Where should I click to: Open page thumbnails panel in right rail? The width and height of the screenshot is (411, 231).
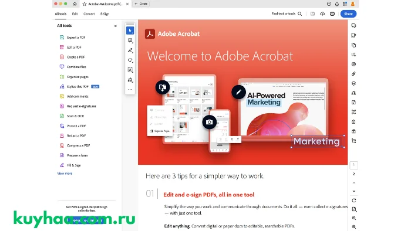tap(353, 45)
